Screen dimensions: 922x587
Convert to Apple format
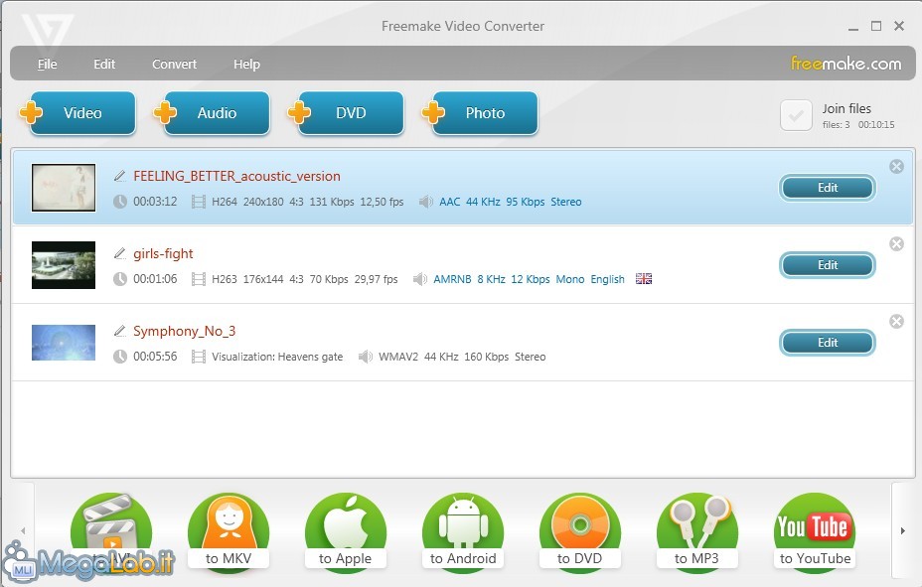click(346, 531)
